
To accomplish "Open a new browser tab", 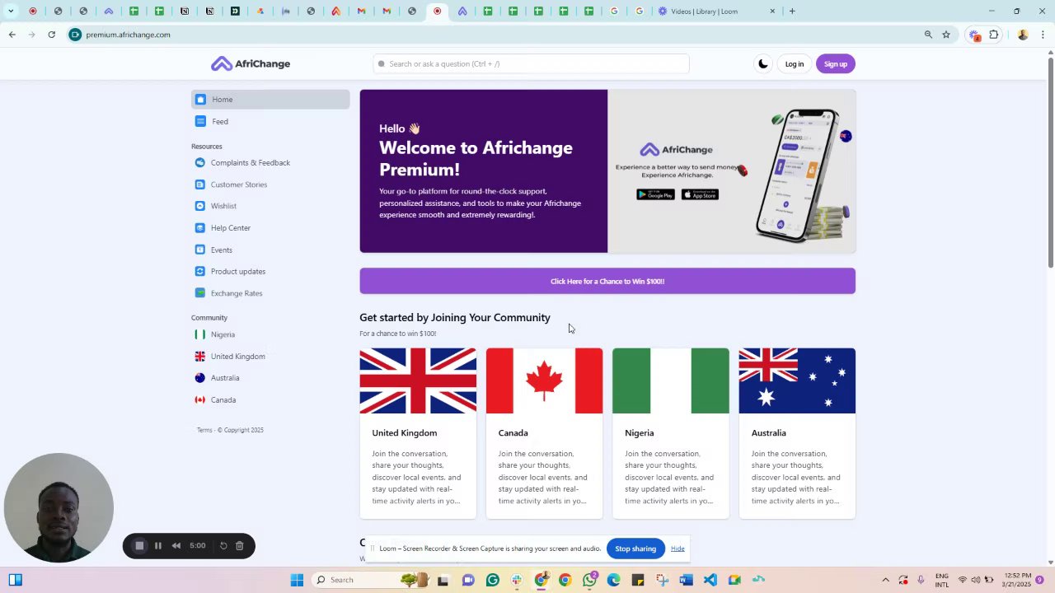I will point(792,12).
